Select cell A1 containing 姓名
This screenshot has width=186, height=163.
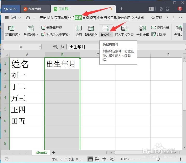click(27, 63)
